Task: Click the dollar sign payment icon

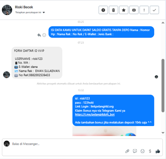Action: pos(150,151)
